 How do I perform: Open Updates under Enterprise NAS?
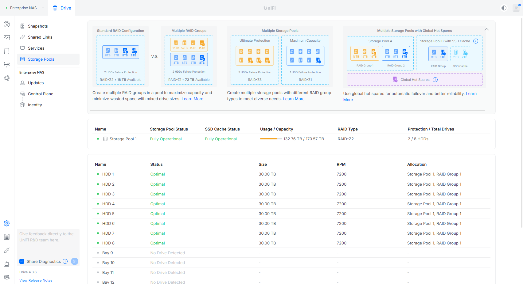[x=48, y=83]
